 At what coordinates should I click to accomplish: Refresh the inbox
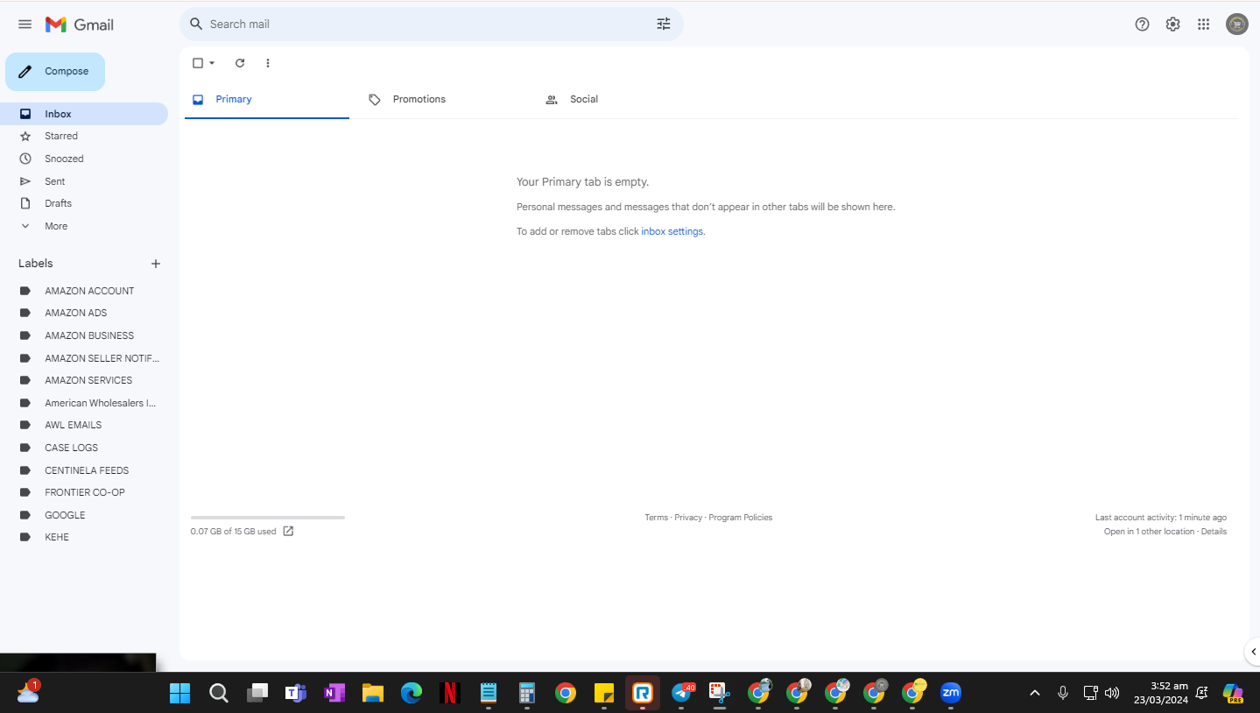[240, 63]
